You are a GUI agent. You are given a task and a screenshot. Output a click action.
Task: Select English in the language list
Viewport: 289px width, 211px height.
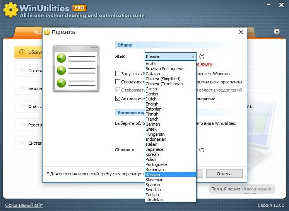(171, 104)
